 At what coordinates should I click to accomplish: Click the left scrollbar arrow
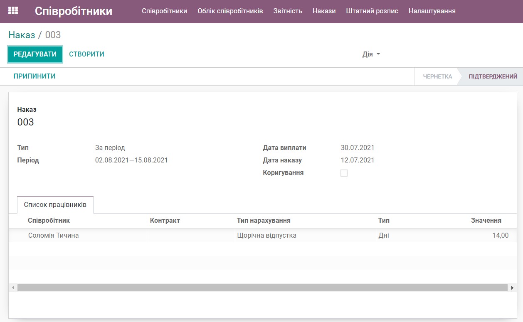(13, 288)
